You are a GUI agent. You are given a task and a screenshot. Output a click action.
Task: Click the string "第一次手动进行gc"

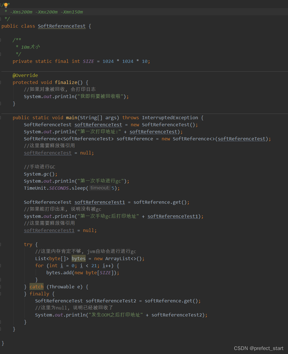click(101, 181)
